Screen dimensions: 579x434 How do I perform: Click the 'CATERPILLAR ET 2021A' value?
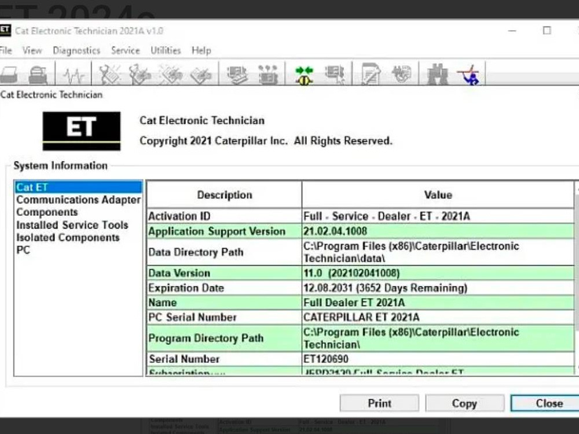(x=438, y=317)
